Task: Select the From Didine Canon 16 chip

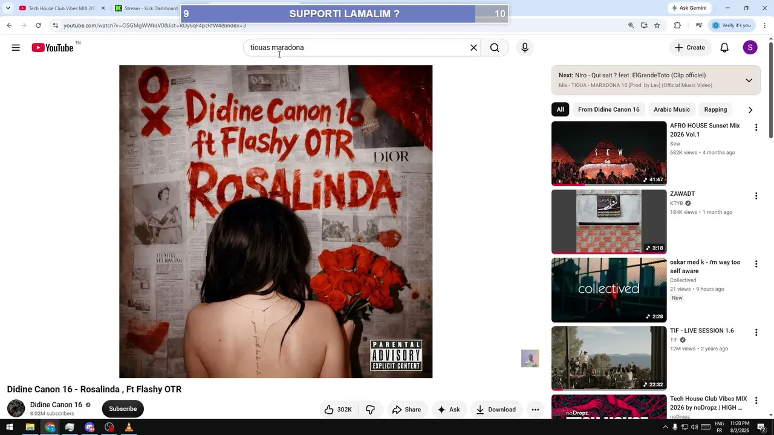Action: point(608,109)
